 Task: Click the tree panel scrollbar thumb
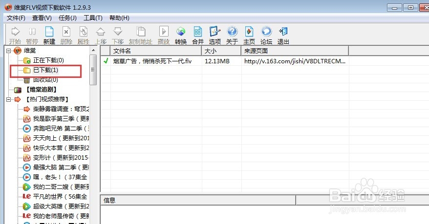(93, 70)
